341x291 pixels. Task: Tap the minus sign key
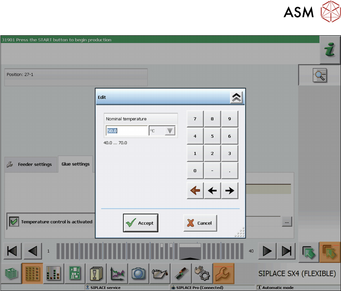pyautogui.click(x=212, y=171)
